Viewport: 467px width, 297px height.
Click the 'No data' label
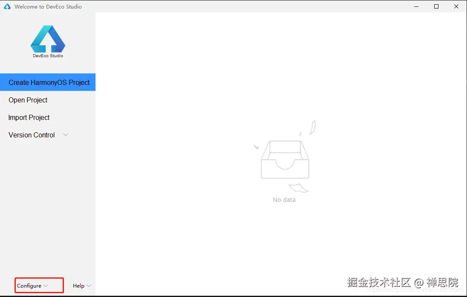(284, 199)
